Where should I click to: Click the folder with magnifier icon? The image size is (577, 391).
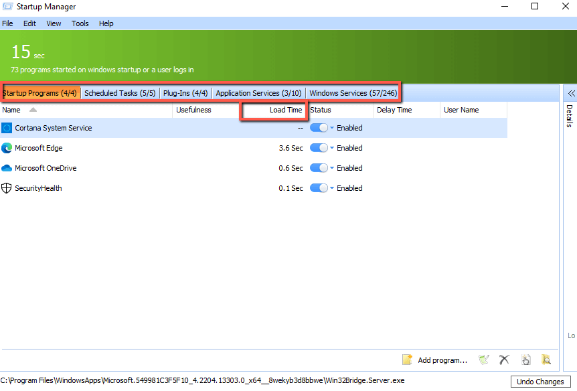click(546, 360)
